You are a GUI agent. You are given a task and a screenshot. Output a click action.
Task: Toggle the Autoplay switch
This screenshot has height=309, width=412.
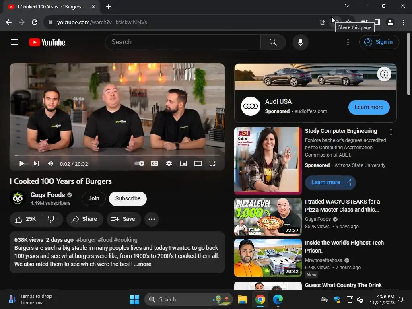coord(139,163)
